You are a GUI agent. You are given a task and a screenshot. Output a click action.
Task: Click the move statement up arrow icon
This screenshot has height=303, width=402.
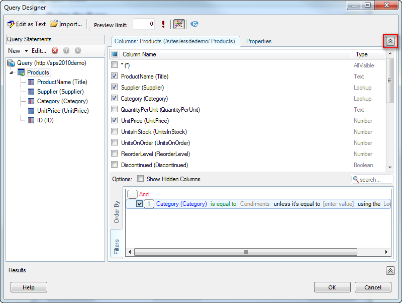(x=66, y=50)
